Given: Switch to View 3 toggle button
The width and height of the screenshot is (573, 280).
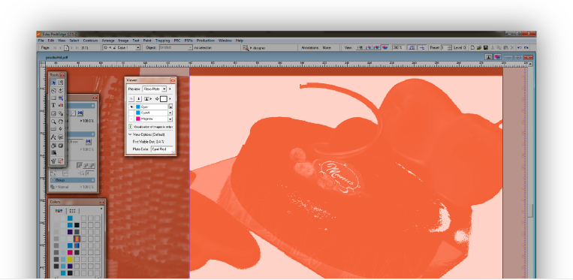Looking at the screenshot, I should coord(376,47).
